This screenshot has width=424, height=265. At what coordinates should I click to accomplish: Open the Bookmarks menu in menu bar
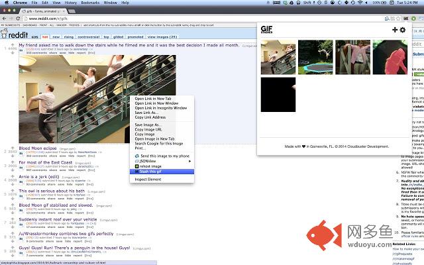pos(90,3)
